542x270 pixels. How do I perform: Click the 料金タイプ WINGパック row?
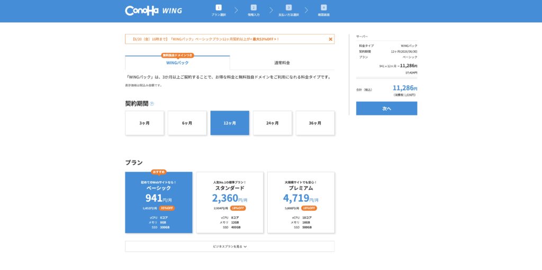[x=388, y=46]
